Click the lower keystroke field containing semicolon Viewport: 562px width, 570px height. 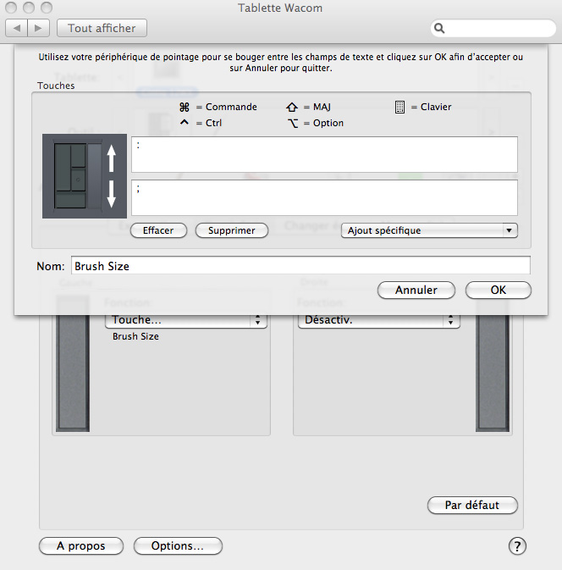click(x=324, y=197)
